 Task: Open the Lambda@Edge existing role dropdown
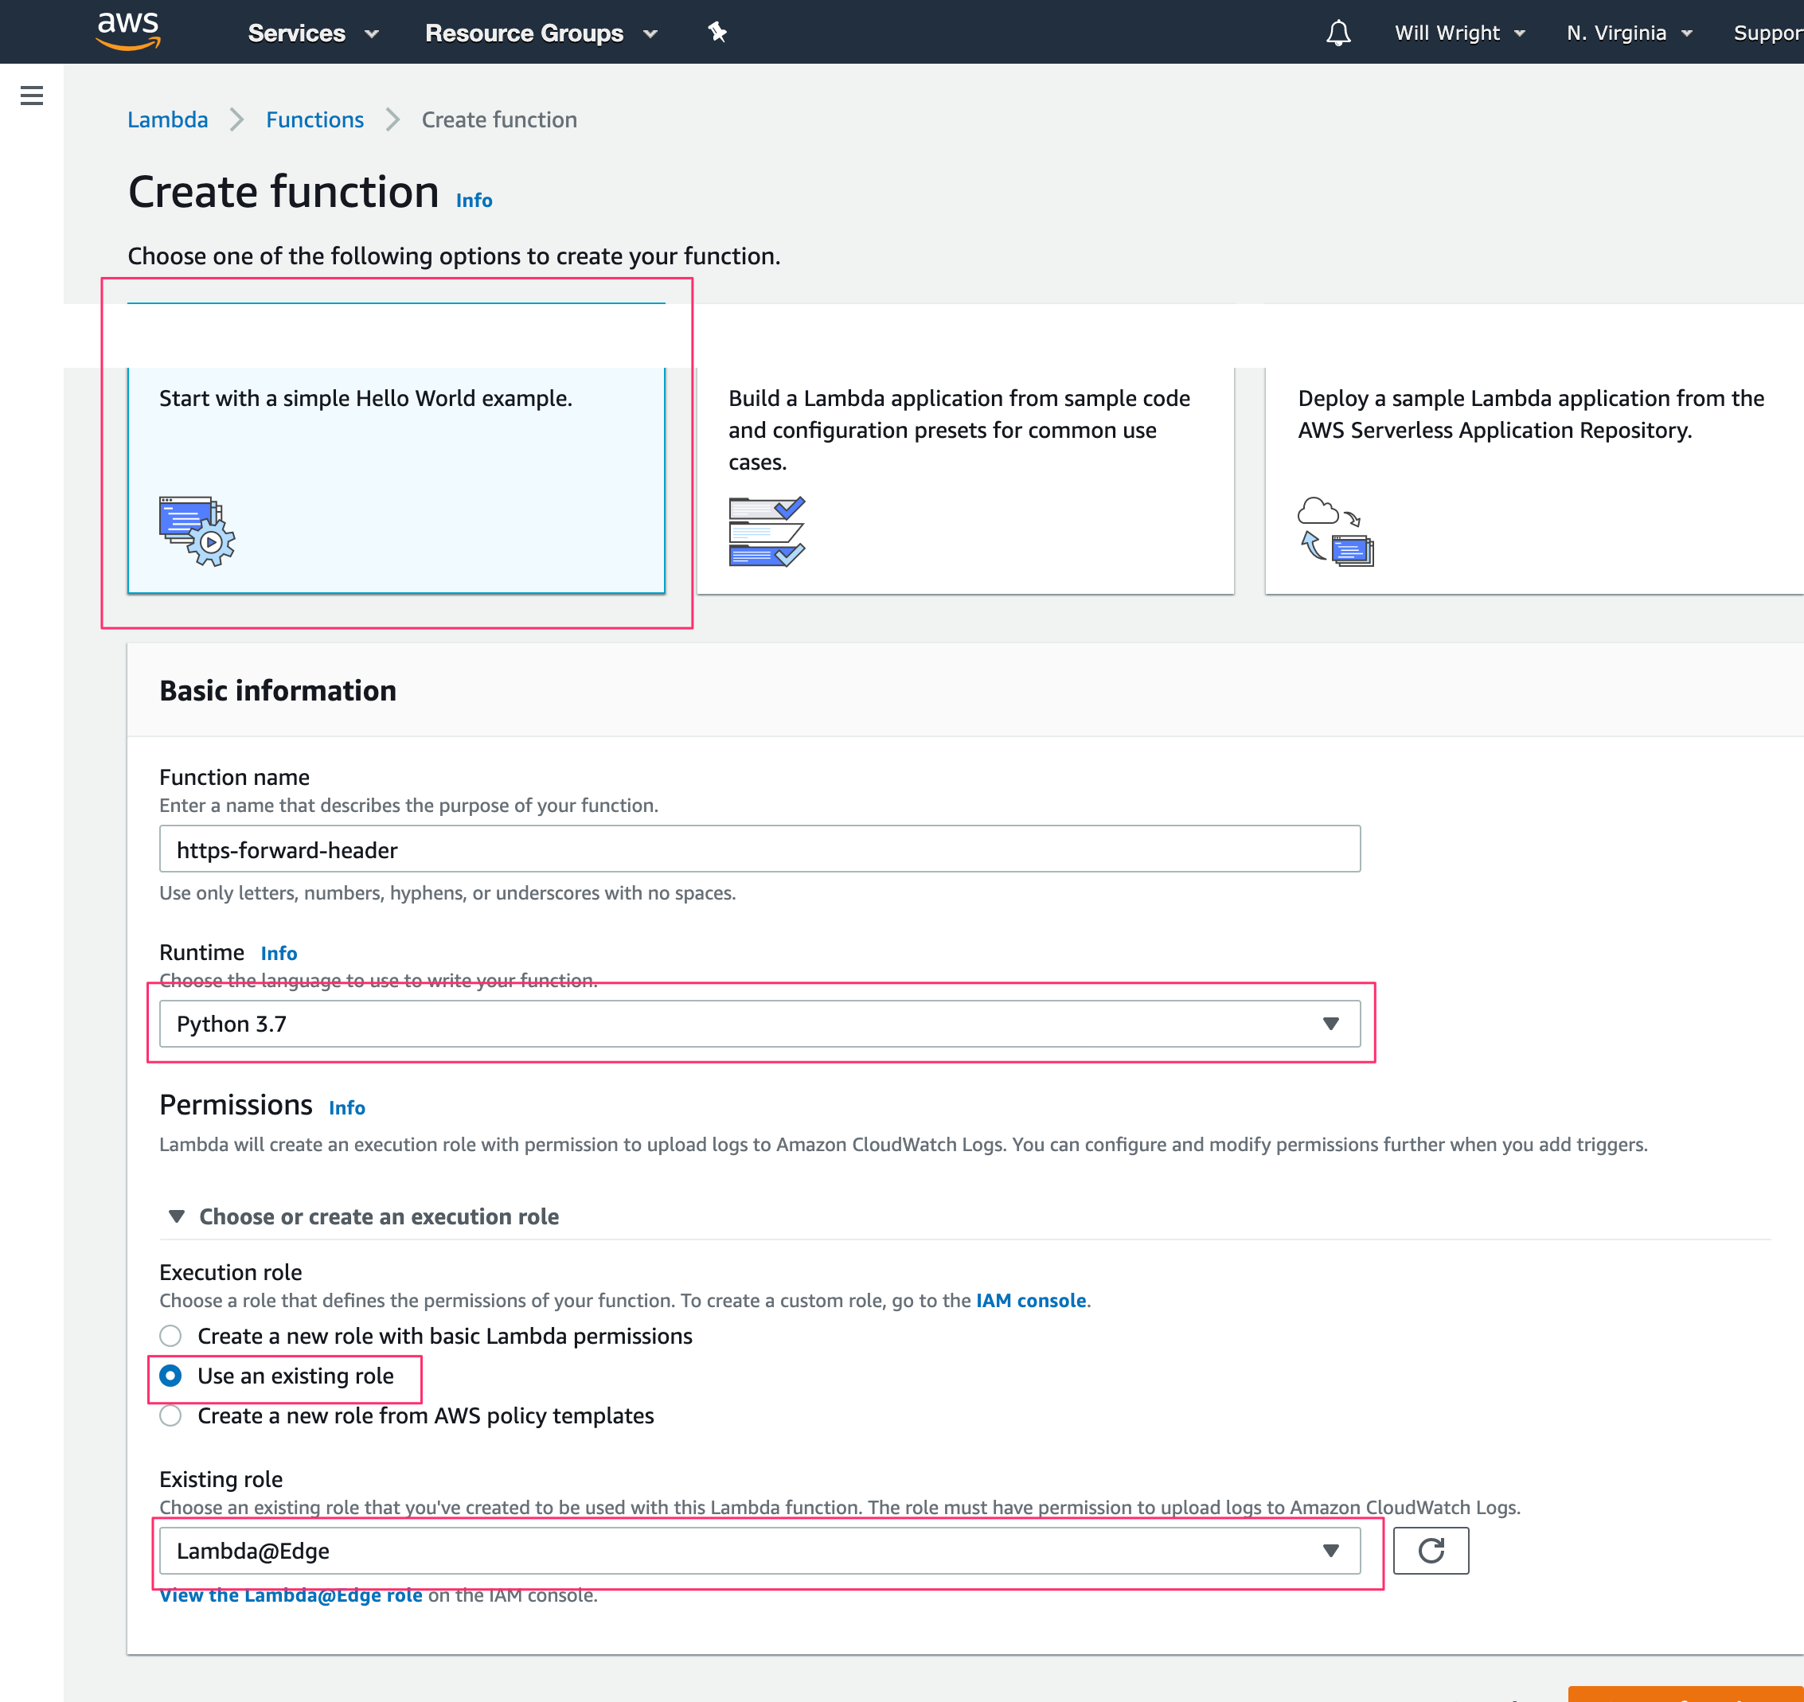tap(759, 1551)
